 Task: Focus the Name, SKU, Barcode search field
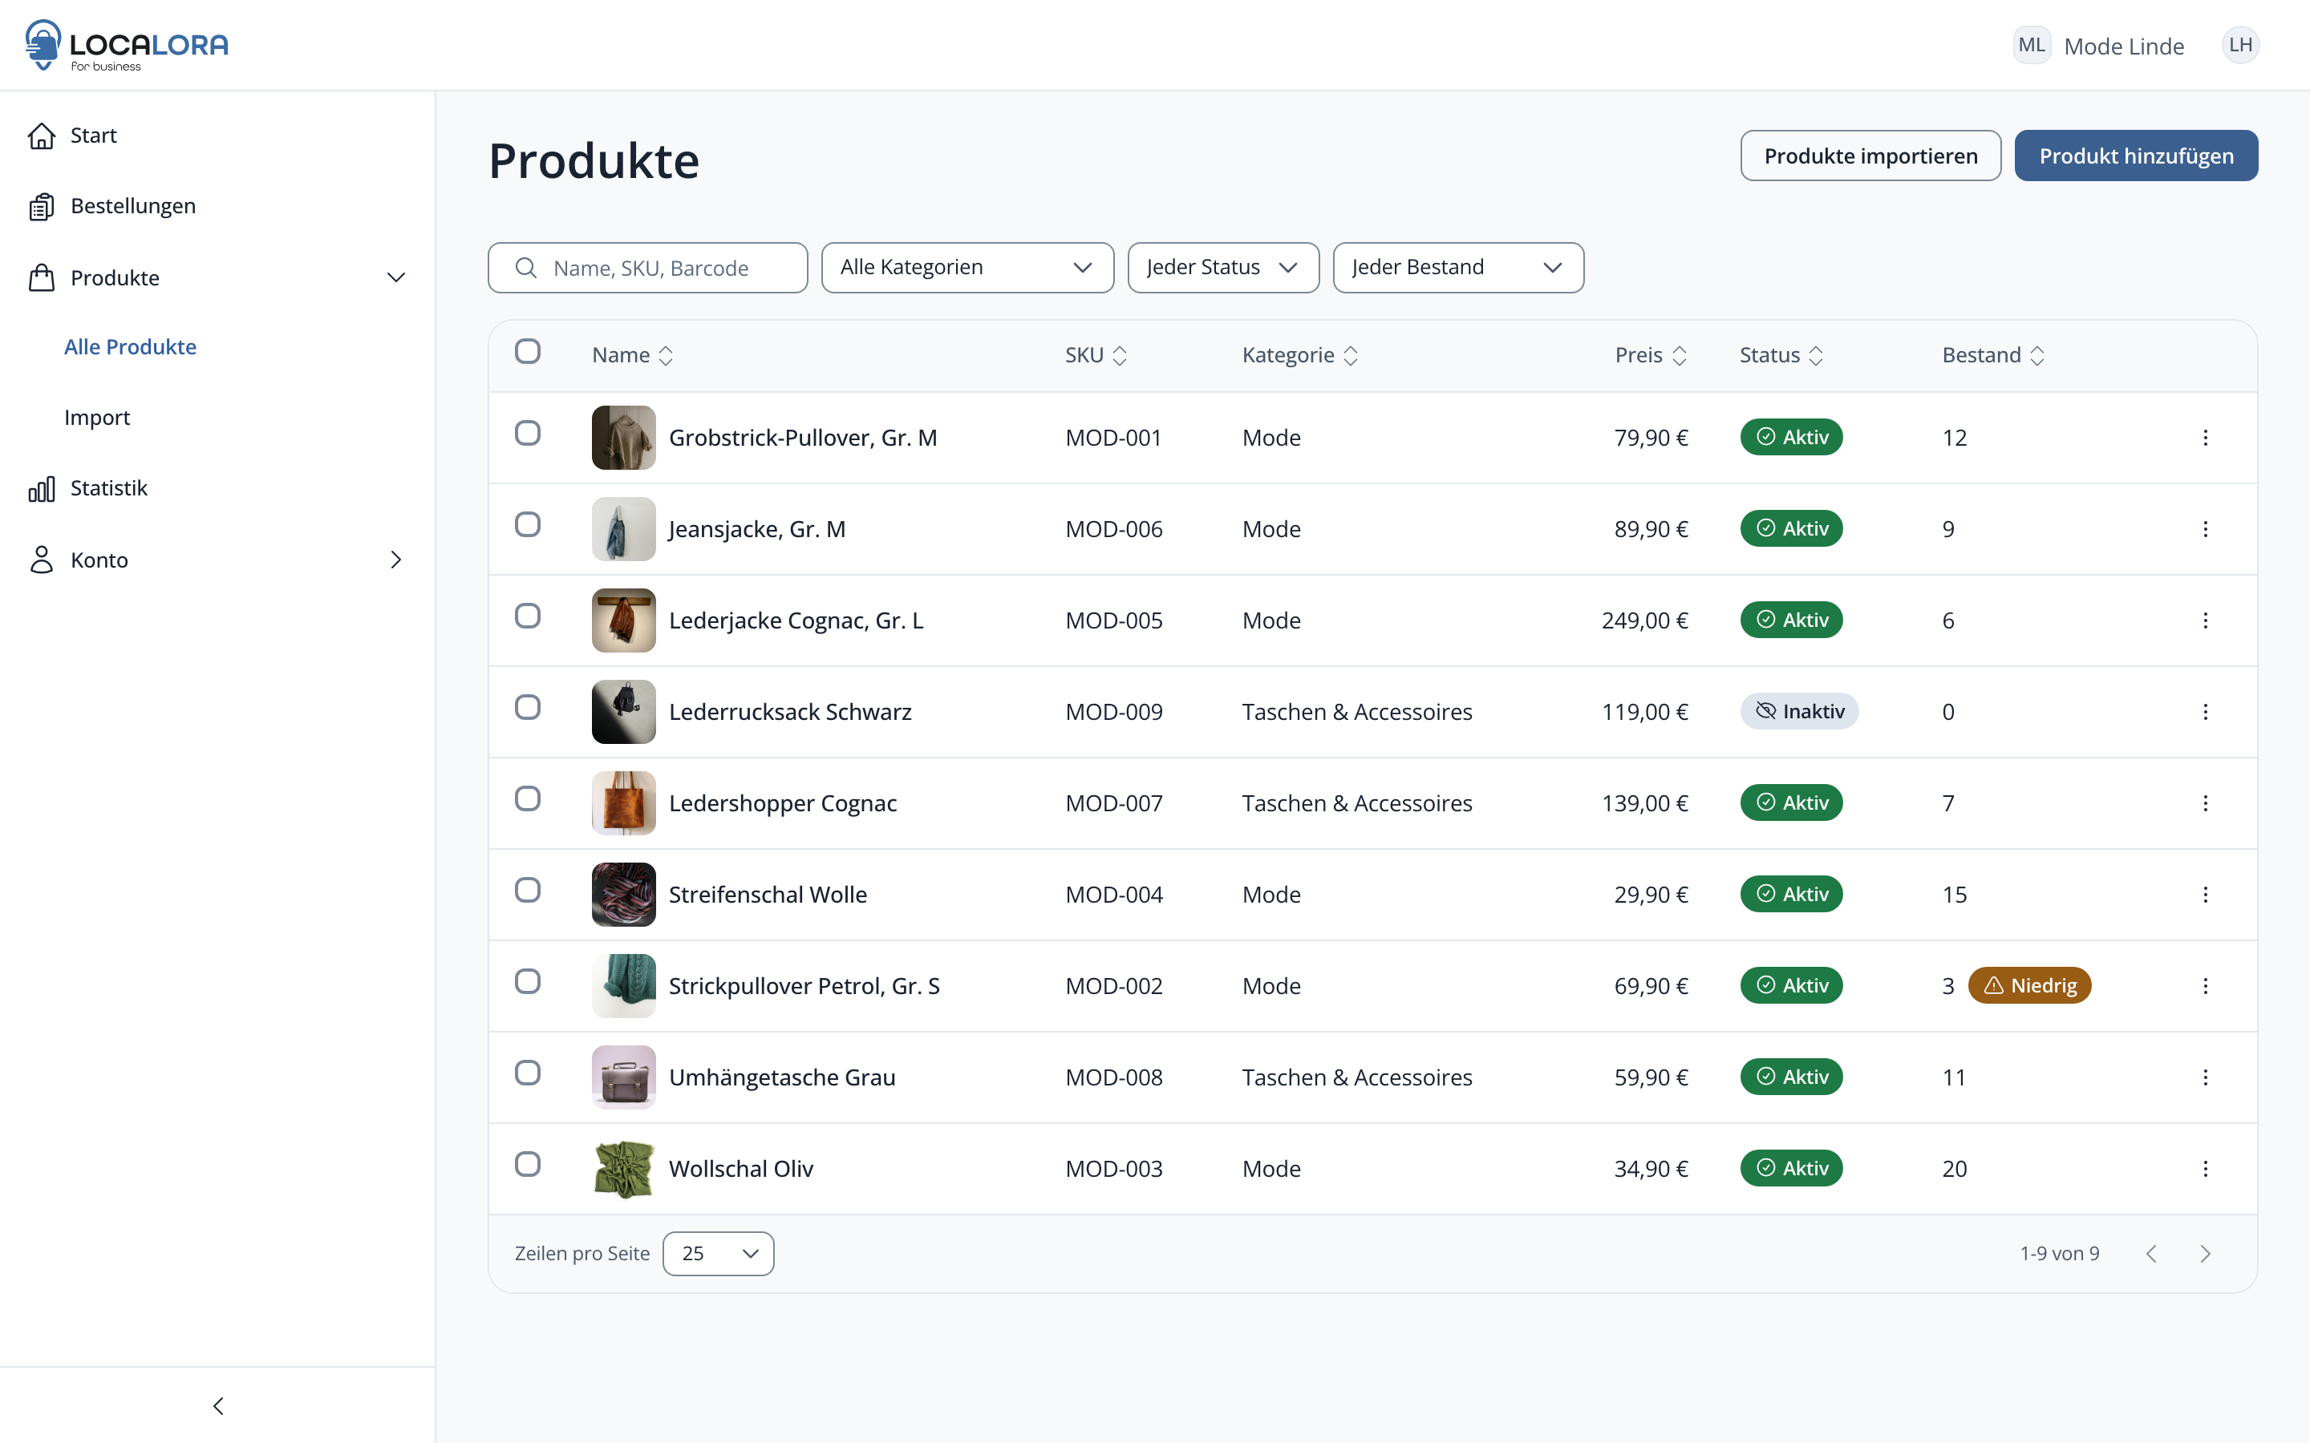[648, 267]
